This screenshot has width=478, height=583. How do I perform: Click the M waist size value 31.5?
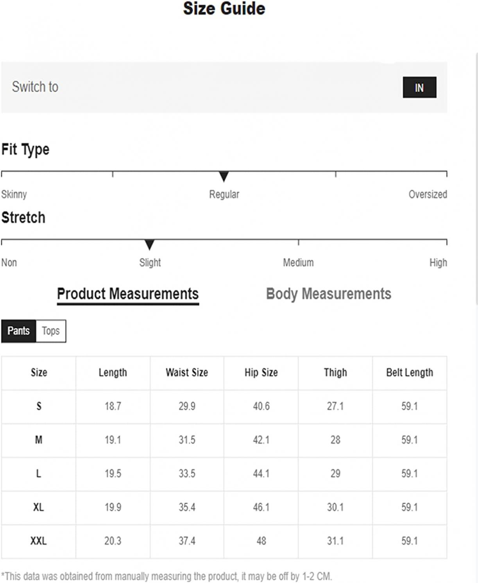tap(187, 440)
